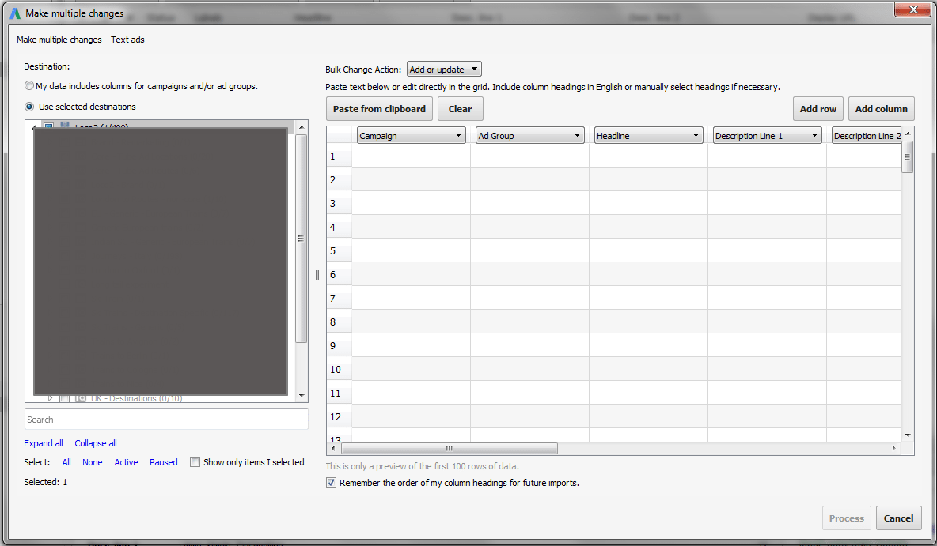Viewport: 937px width, 546px height.
Task: Change the Ad Group column heading
Action: click(579, 135)
